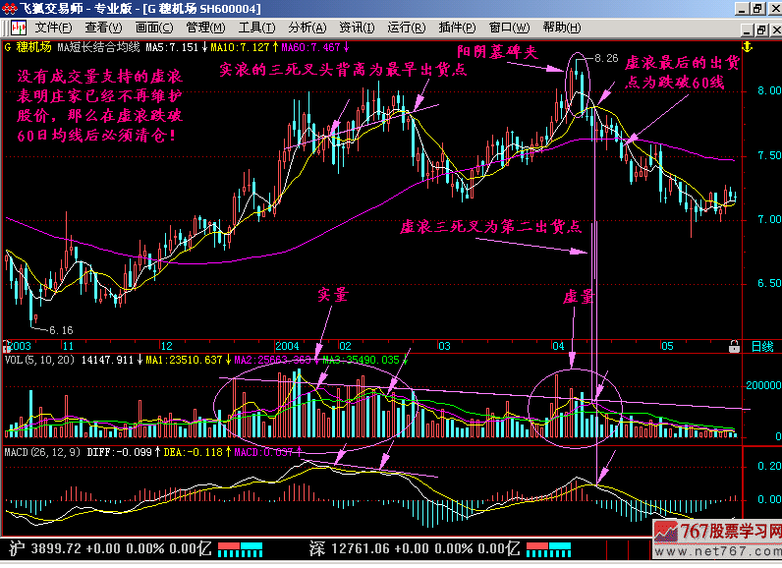Open the 分析(A) menu
The height and width of the screenshot is (568, 782).
(308, 28)
